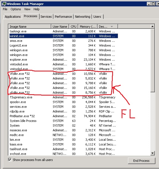This screenshot has width=159, height=169.
Task: Click the 74,904 K memory cell
Action: click(89, 116)
